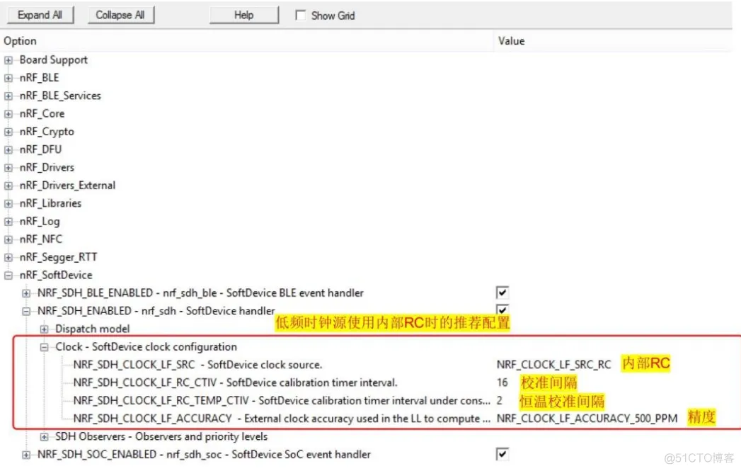Edit calibration timer interval value 16
Viewport: 741px width, 471px height.
502,382
